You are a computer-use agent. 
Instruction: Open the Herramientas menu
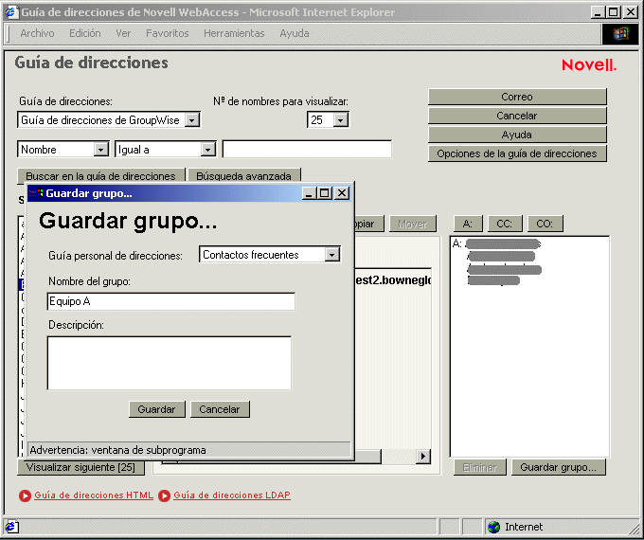[234, 33]
